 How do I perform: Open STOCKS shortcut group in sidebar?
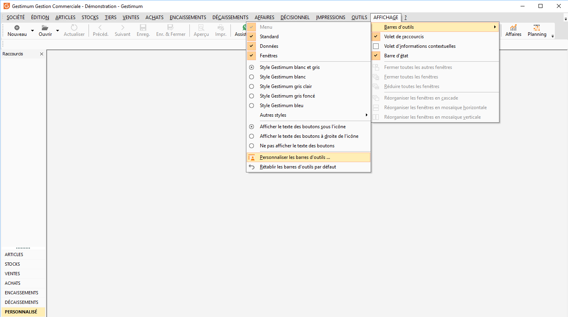coord(23,264)
